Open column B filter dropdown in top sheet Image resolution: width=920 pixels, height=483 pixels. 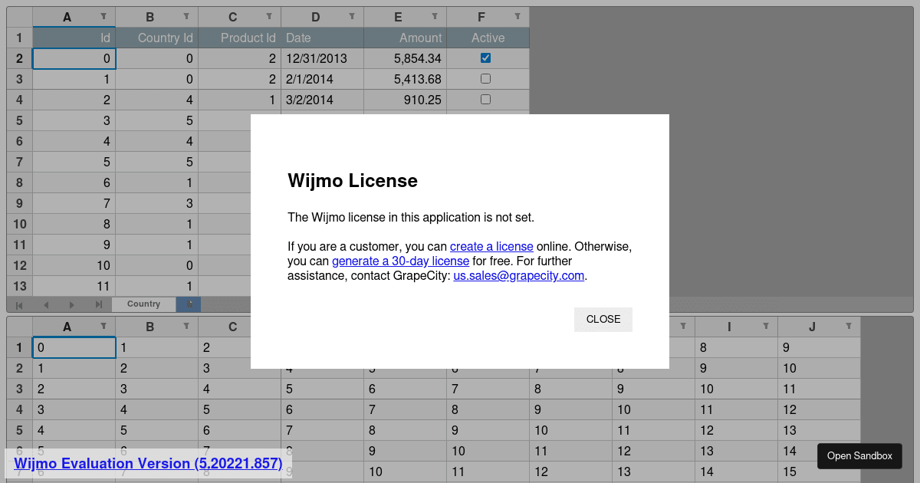[x=186, y=16]
